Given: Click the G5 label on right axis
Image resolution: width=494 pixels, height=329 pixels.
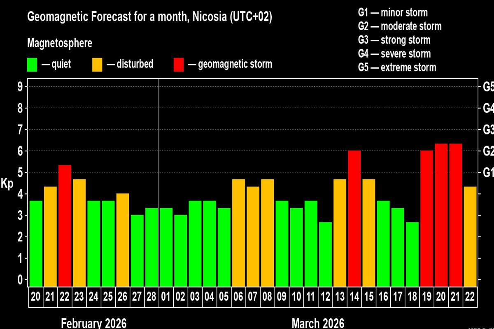Looking at the screenshot, I should pos(488,87).
